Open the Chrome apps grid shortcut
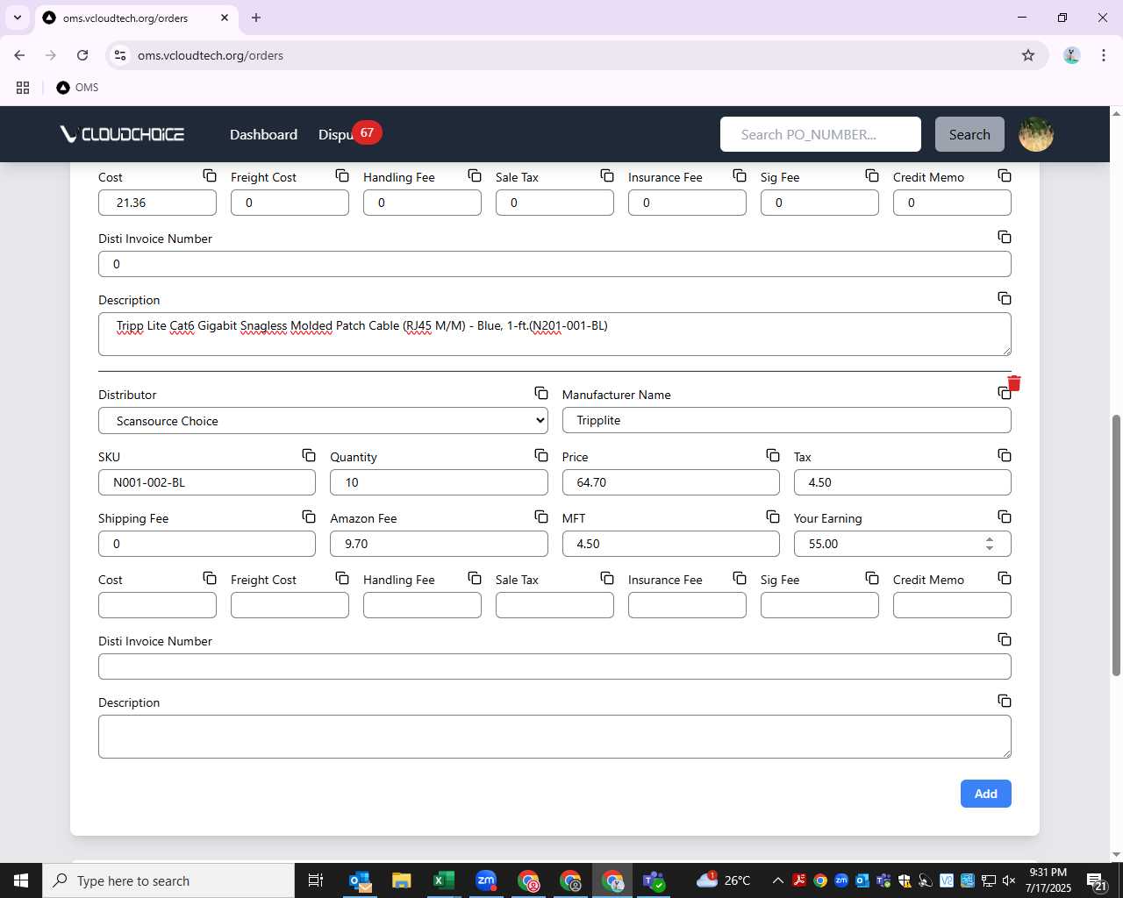 coord(23,88)
